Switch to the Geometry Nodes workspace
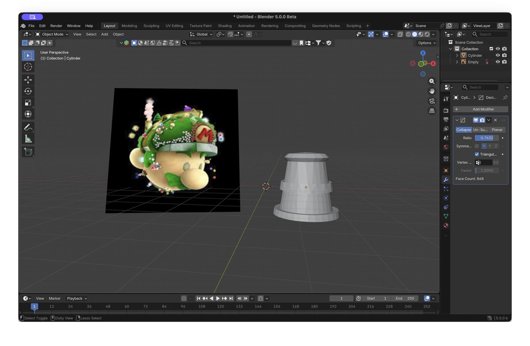This screenshot has height=346, width=530. (326, 26)
